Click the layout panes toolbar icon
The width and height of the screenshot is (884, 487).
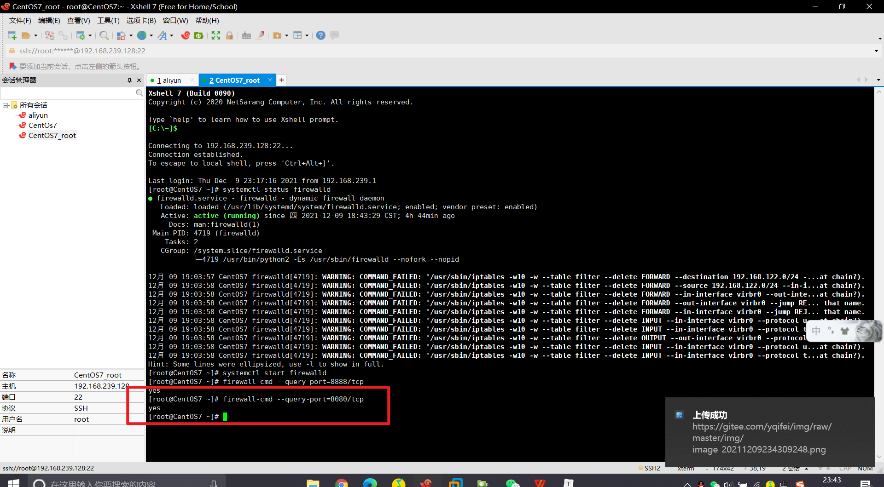point(297,35)
